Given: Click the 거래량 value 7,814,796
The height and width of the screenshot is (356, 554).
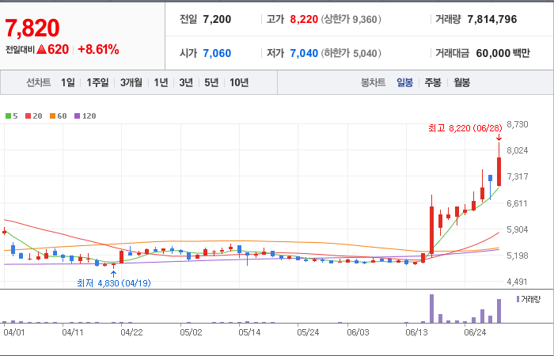Looking at the screenshot, I should click(x=492, y=19).
